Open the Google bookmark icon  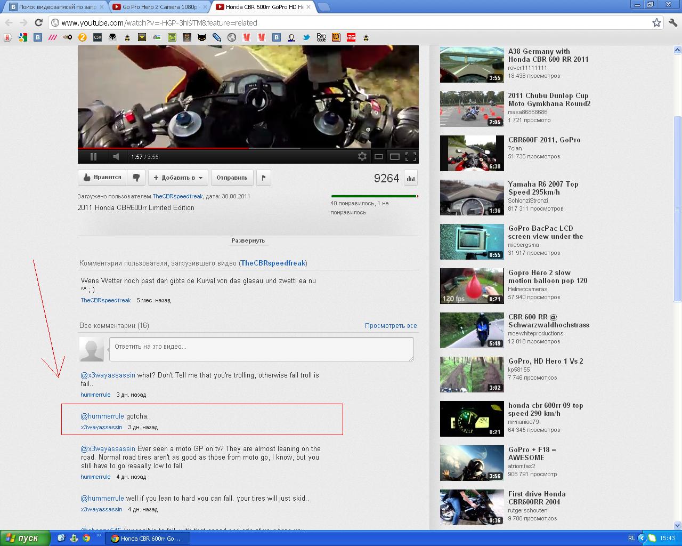(23, 37)
